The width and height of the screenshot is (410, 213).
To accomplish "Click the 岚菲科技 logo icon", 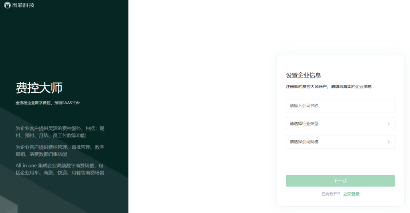I will tap(7, 5).
